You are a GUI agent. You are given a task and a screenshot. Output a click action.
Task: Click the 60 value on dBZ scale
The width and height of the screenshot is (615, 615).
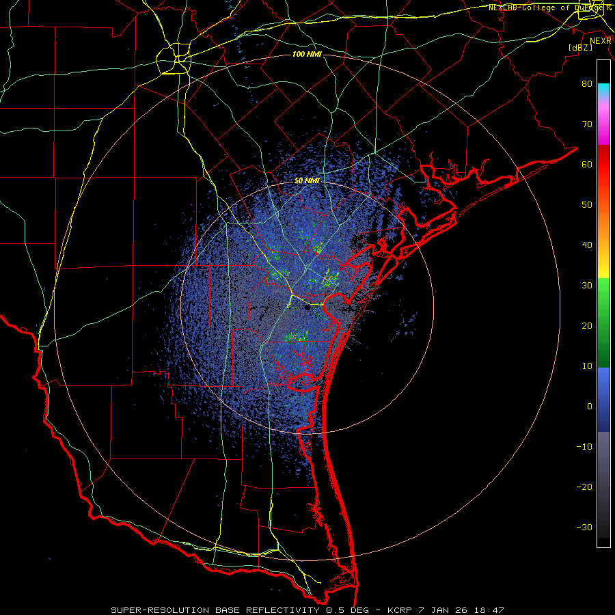pyautogui.click(x=587, y=164)
